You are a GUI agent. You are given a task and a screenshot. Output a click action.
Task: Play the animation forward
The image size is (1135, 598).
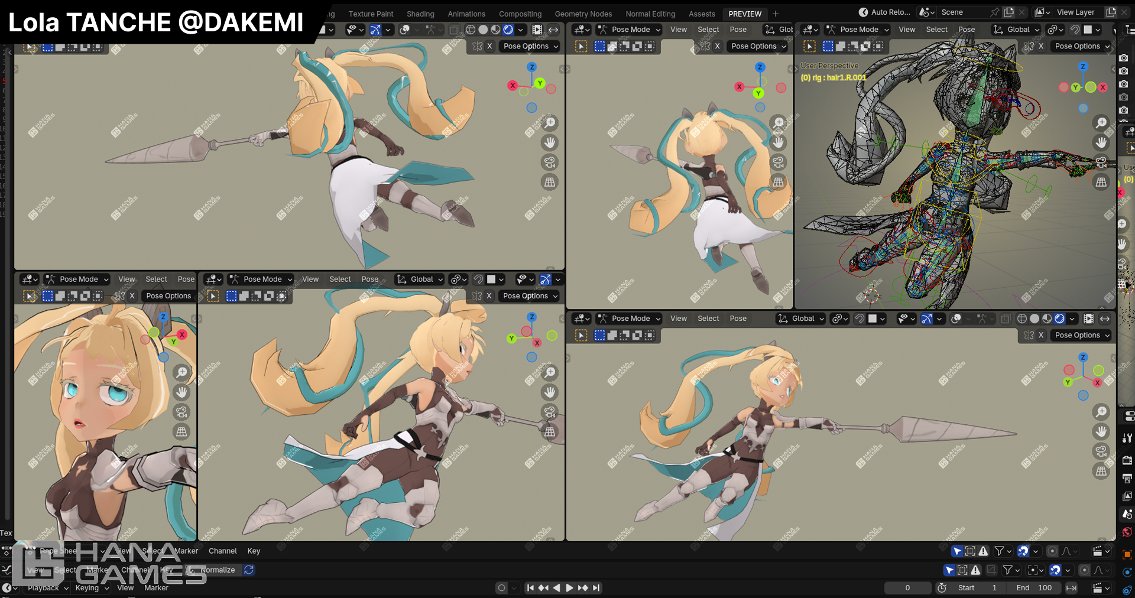(569, 588)
